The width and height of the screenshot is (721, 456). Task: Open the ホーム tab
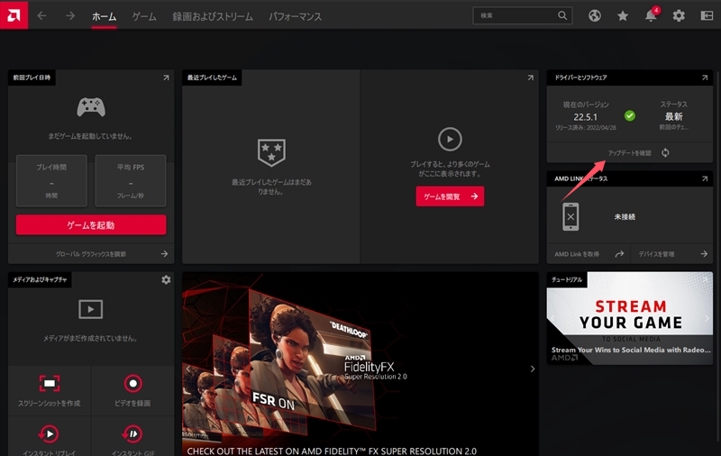point(104,17)
